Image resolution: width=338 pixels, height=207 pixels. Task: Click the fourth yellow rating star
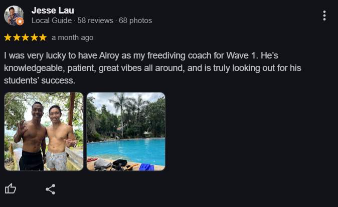point(34,37)
